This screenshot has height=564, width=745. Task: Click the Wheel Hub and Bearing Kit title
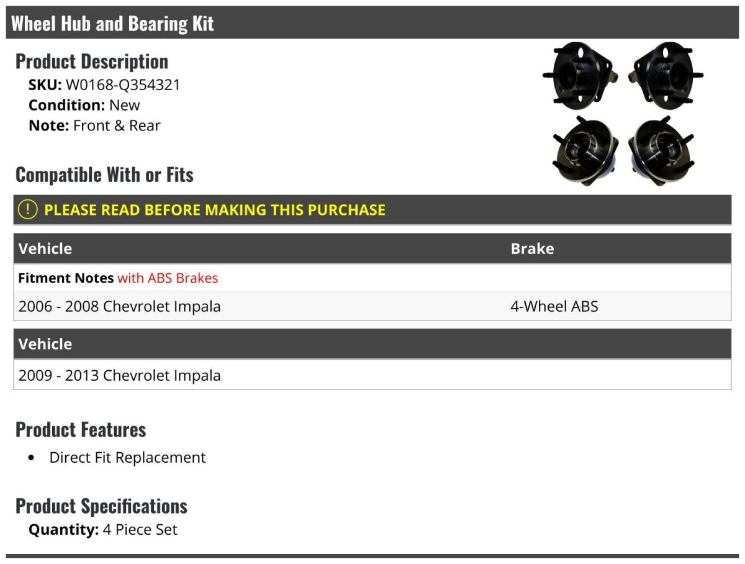112,24
